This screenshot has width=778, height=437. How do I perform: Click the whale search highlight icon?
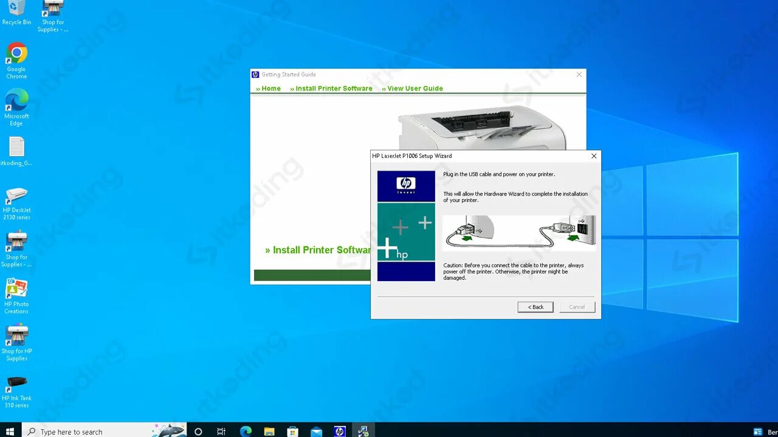click(169, 430)
